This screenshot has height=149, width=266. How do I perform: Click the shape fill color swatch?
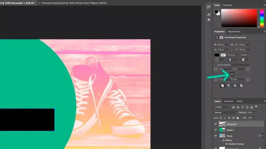217,55
